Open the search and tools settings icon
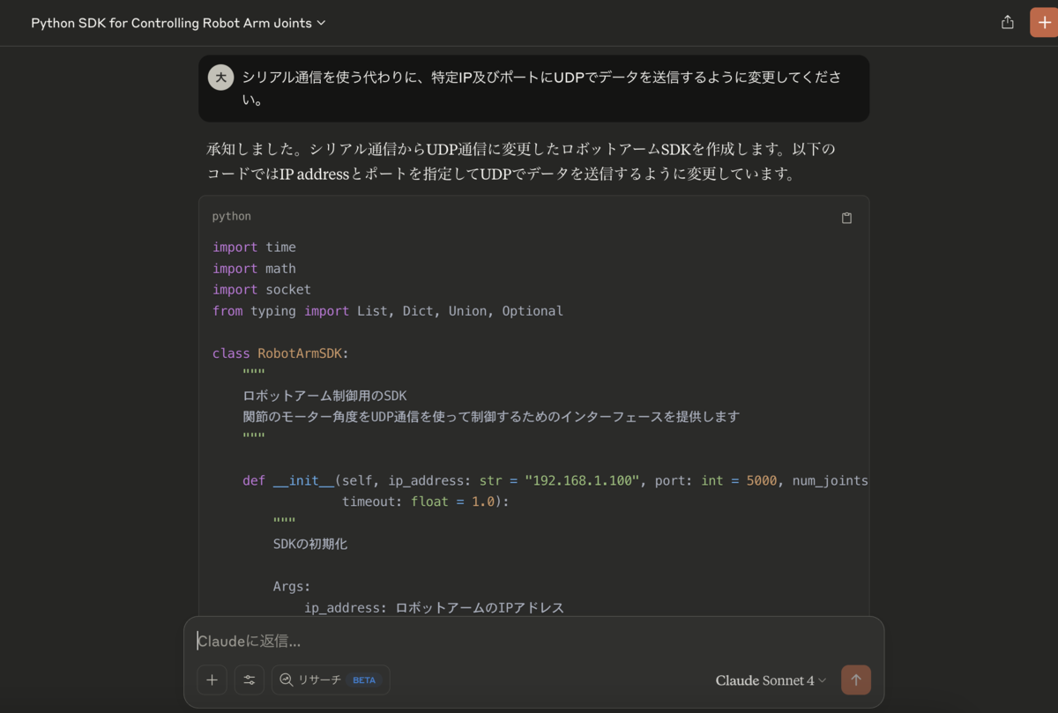1058x713 pixels. (250, 680)
